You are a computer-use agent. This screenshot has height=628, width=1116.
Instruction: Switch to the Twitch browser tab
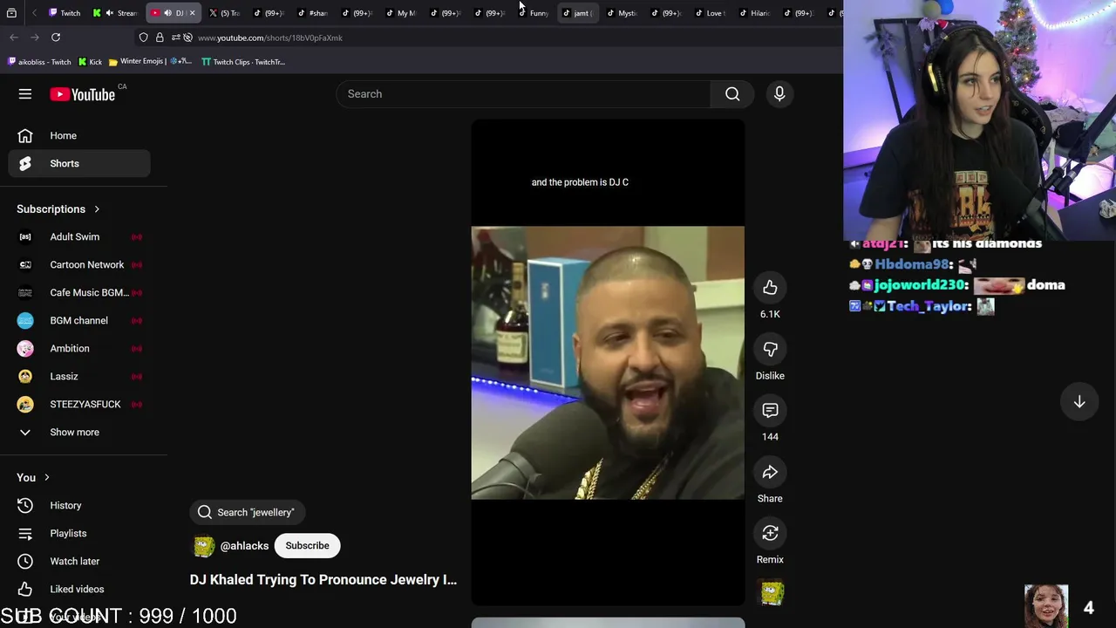point(65,13)
